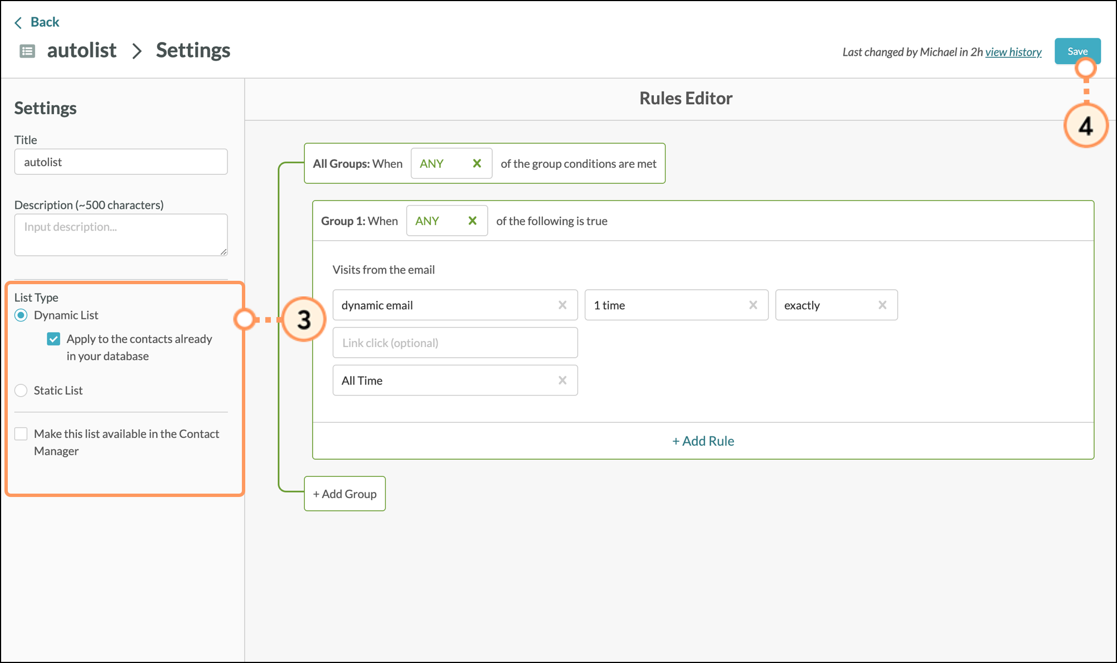This screenshot has width=1117, height=663.
Task: Select the Static List radio option
Action: point(21,391)
